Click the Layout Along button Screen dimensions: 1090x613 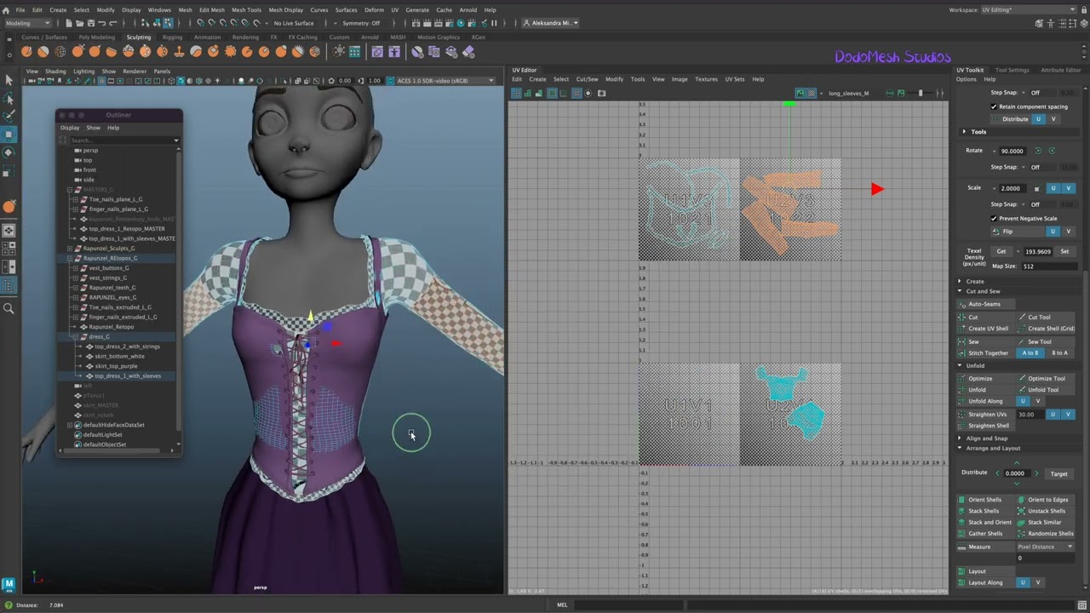(x=985, y=582)
